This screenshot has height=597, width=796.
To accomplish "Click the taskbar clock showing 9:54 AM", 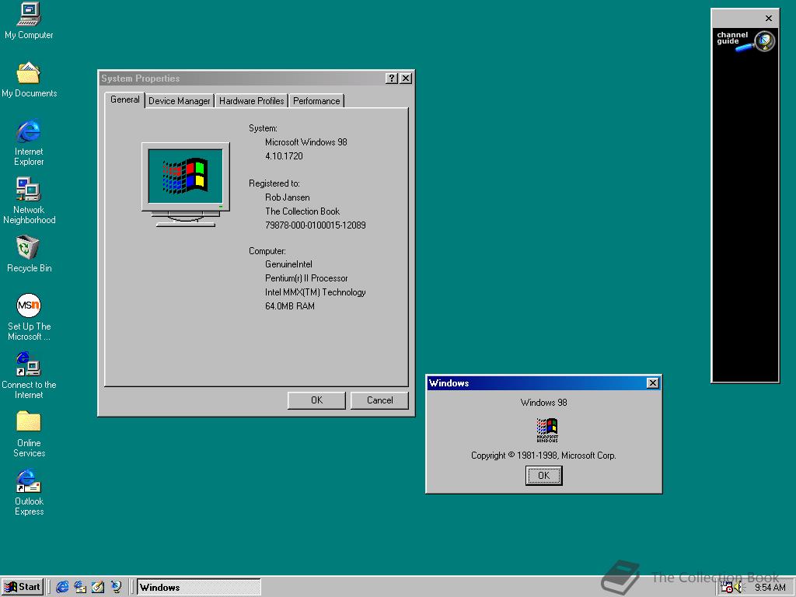I will click(770, 588).
